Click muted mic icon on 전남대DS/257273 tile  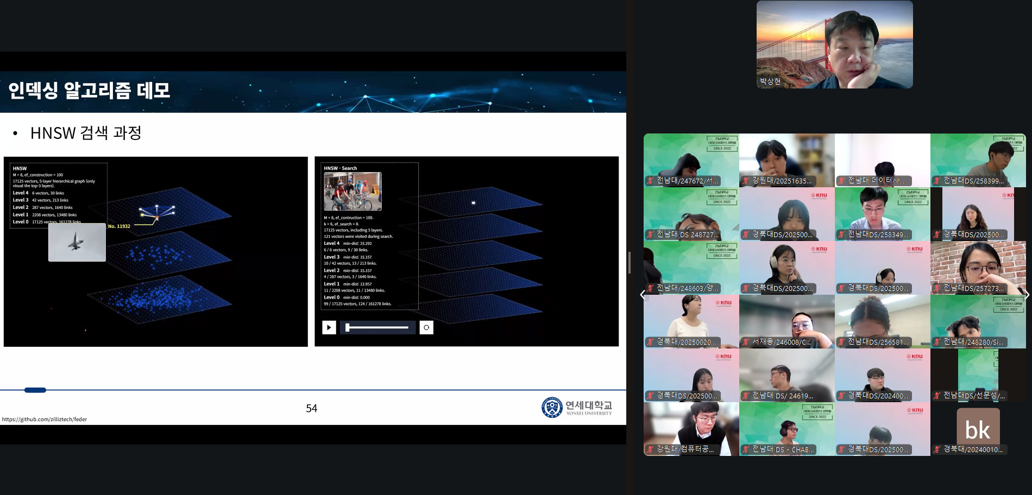click(x=937, y=288)
